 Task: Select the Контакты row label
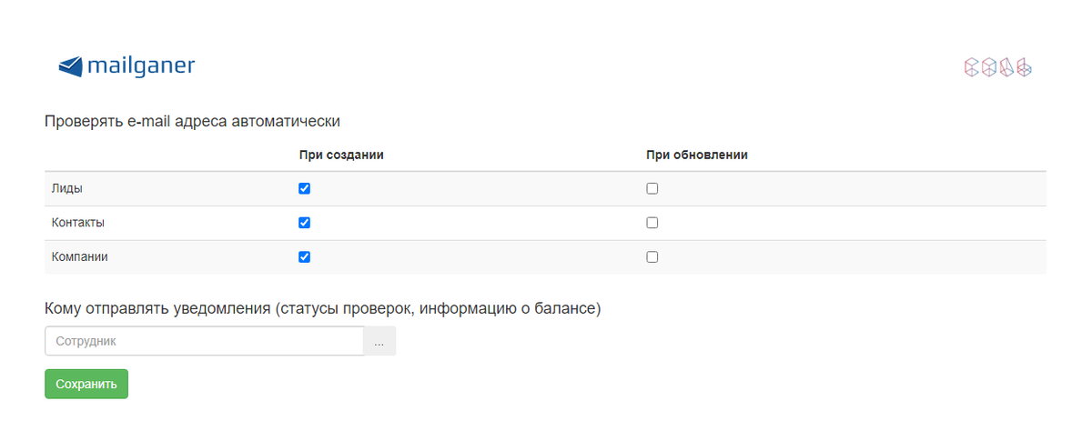[78, 223]
